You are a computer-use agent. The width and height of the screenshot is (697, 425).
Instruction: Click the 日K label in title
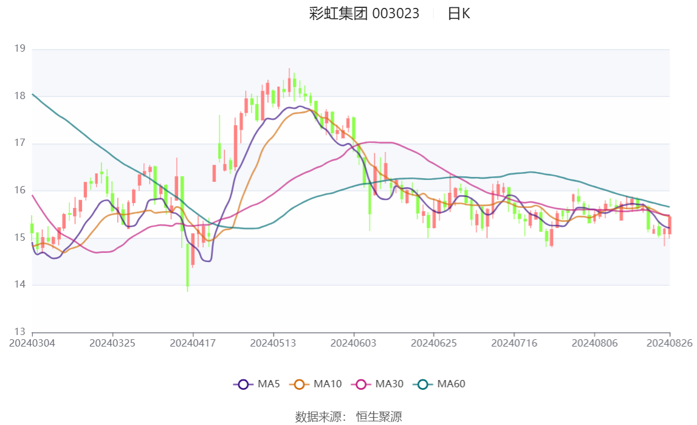click(x=459, y=14)
